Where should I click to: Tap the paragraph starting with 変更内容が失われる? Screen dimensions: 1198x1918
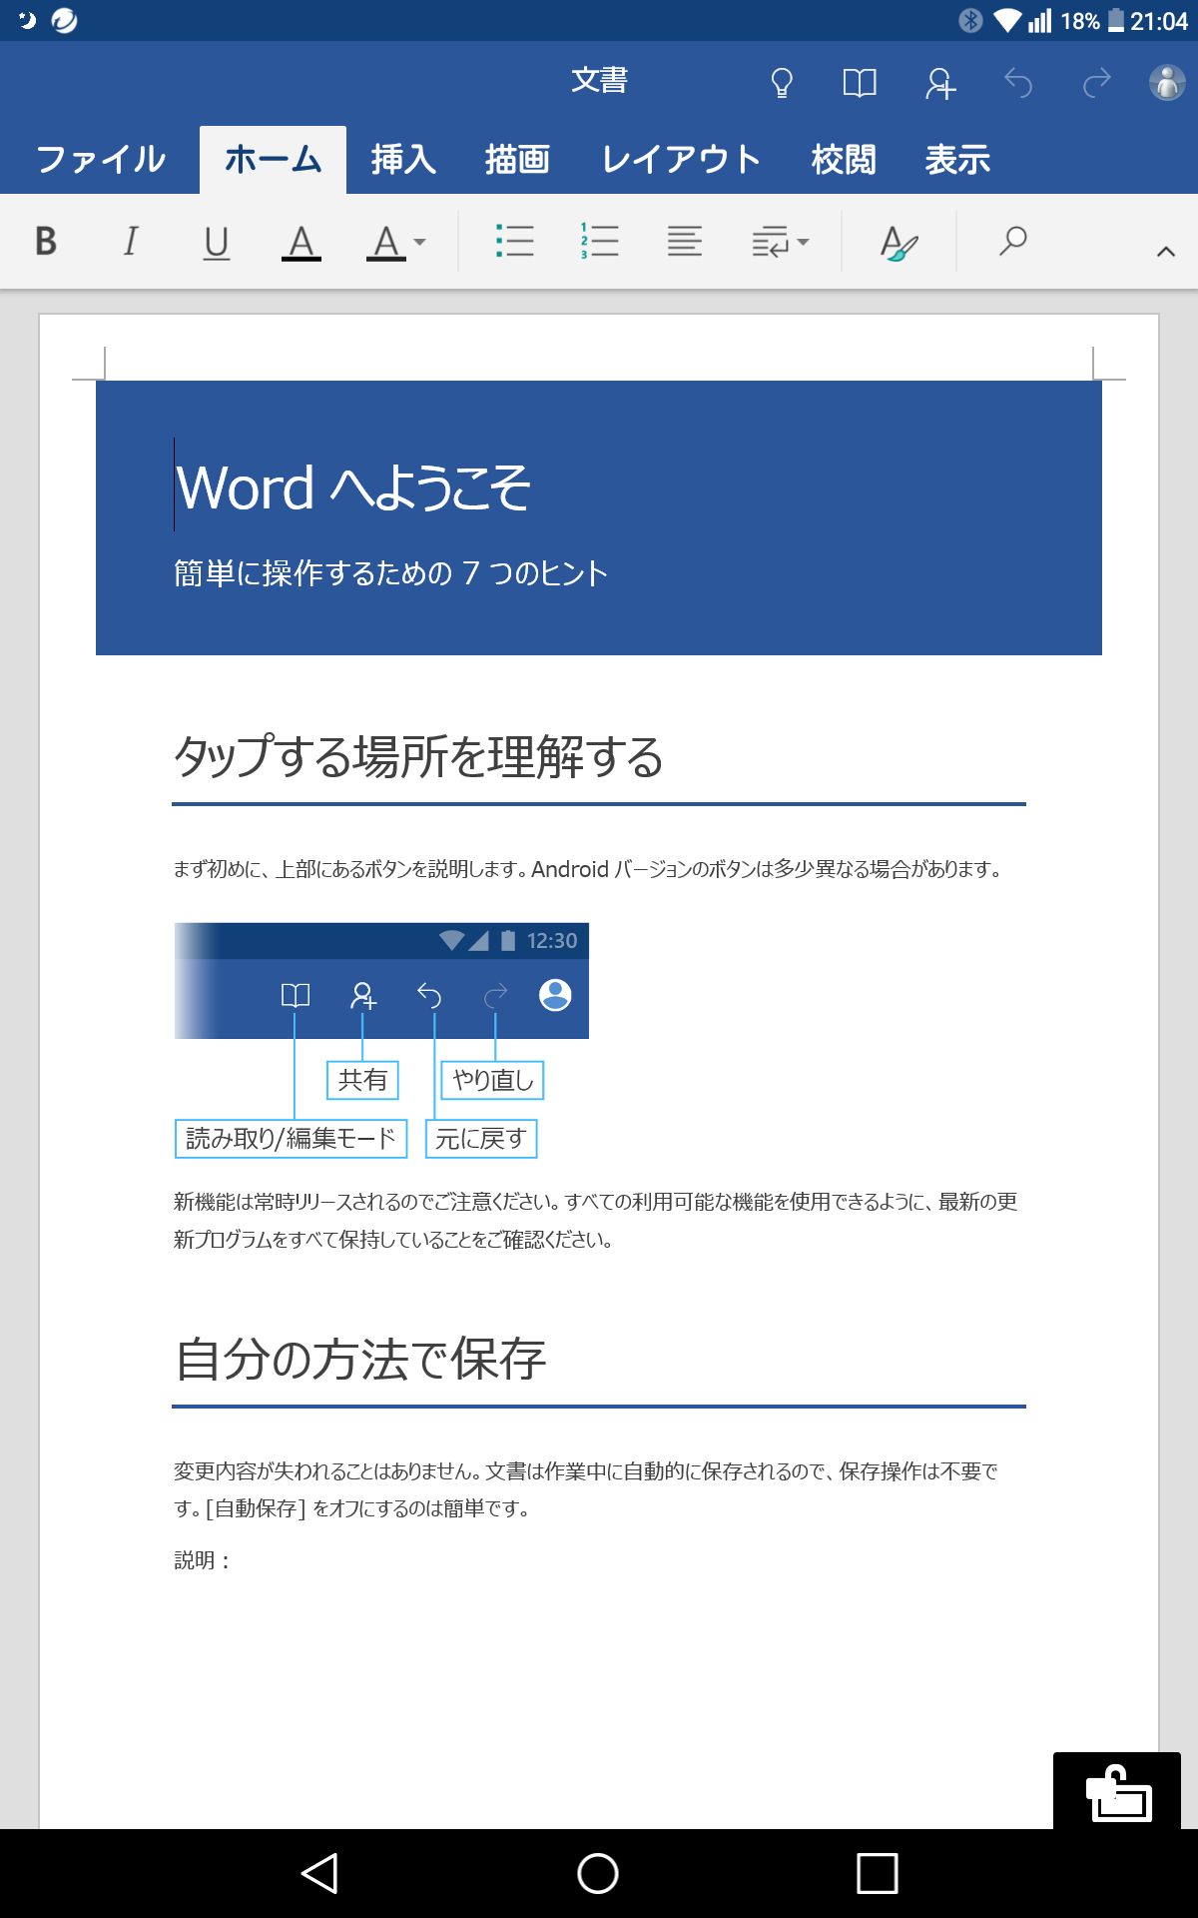click(x=586, y=1489)
